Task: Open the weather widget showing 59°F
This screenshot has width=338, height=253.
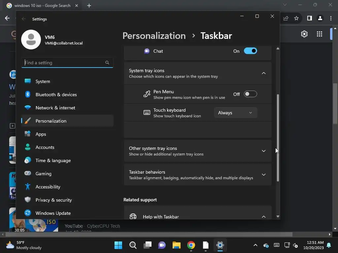Action: (x=24, y=245)
